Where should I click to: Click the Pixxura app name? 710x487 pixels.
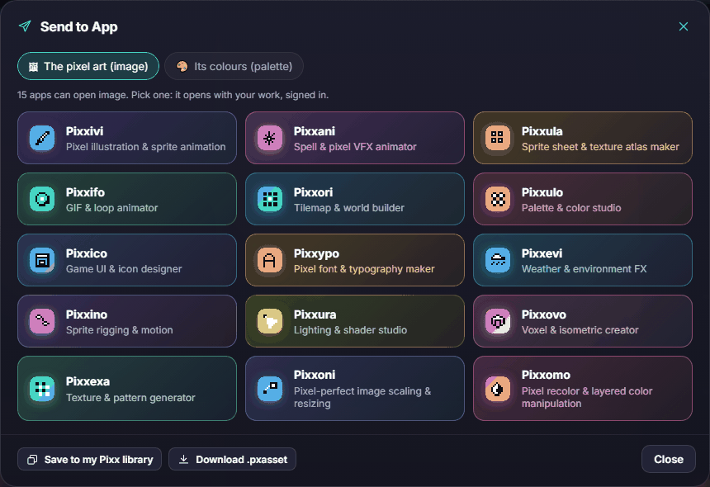[315, 314]
